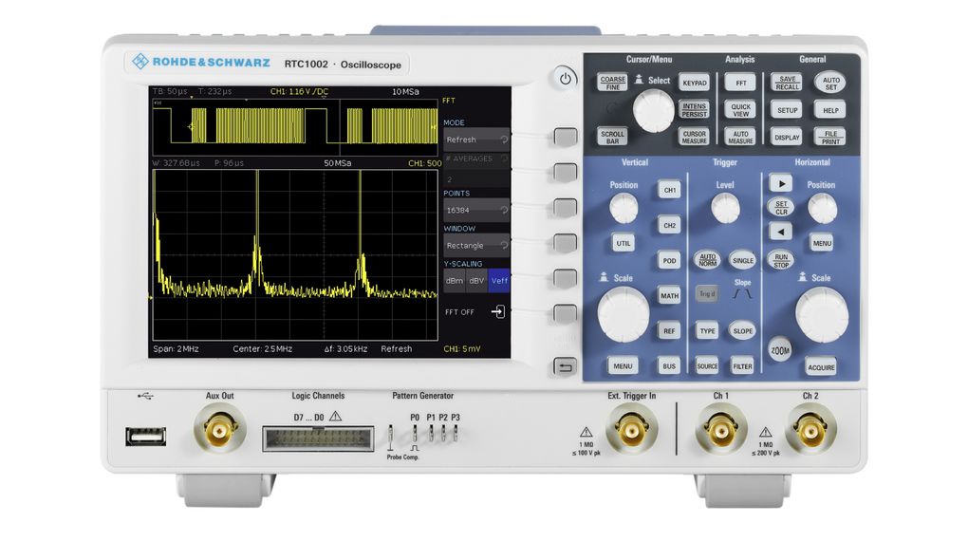Tap the FFT analysis key
The height and width of the screenshot is (541, 968).
point(741,83)
